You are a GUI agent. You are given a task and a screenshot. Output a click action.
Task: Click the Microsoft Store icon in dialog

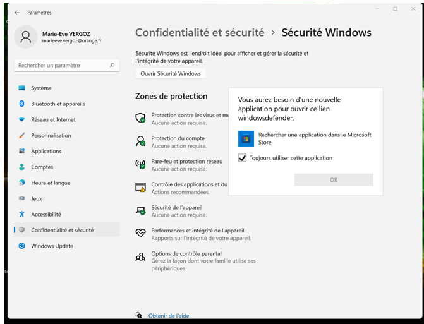click(x=246, y=138)
